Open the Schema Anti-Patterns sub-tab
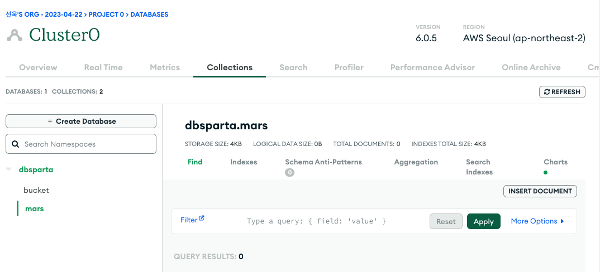Viewport: 600px width, 272px height. pos(323,162)
